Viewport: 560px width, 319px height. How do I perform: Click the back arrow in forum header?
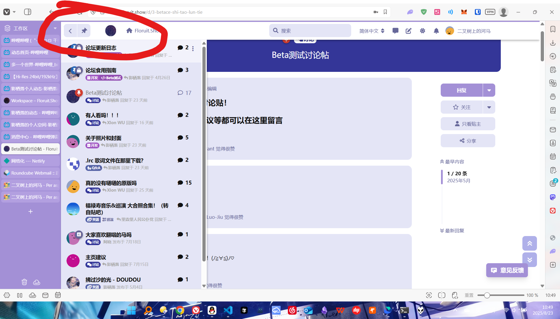click(70, 31)
